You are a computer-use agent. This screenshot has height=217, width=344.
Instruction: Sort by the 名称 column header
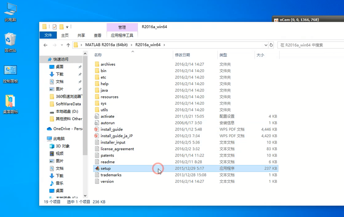pos(98,55)
